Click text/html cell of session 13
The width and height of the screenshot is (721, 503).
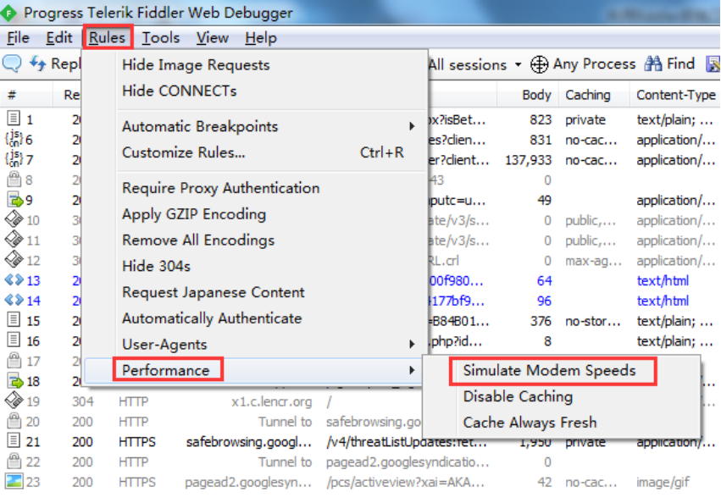(x=663, y=281)
